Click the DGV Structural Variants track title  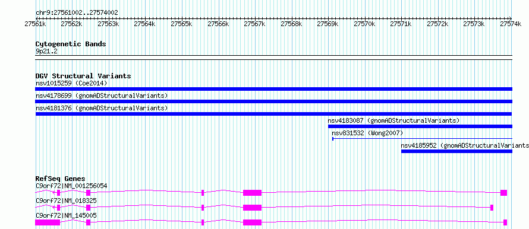[83, 76]
